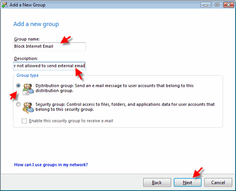
Task: Enable security group to receive e-mail checkbox
Action: click(24, 121)
